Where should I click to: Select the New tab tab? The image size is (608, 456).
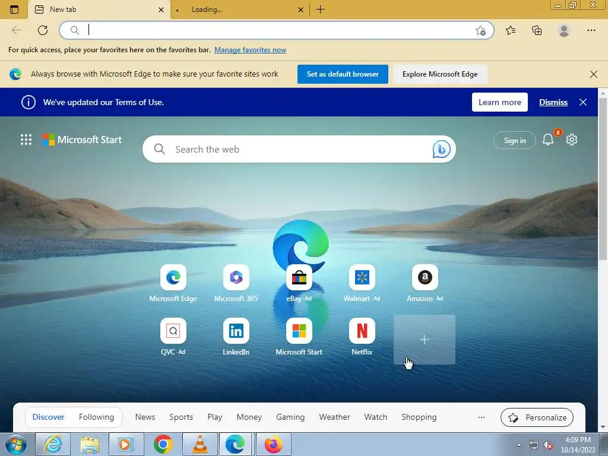click(x=99, y=9)
